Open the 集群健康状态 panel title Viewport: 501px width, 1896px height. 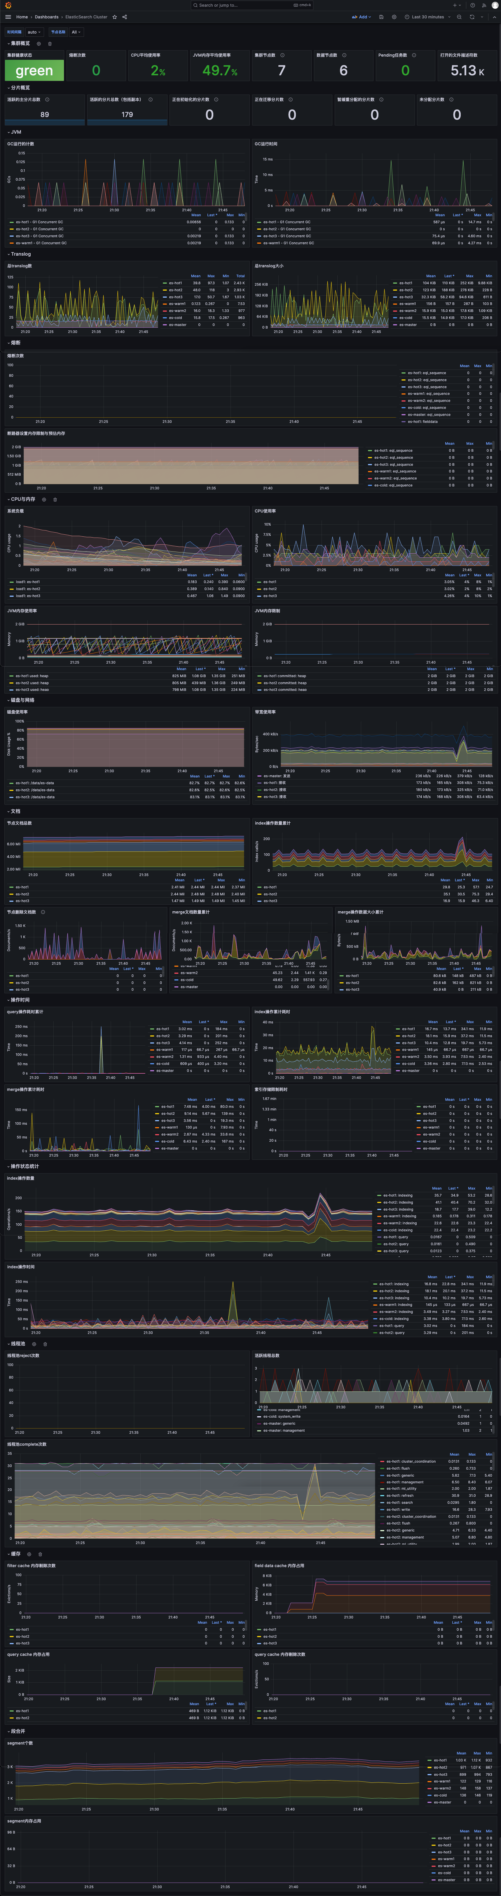point(20,55)
